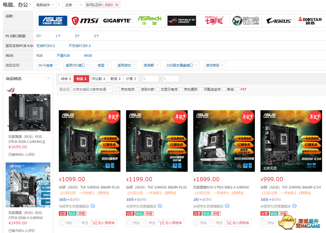326x233 pixels.
Task: Open ROG STRIX B550-I sidebar product image
Action: (x=29, y=112)
